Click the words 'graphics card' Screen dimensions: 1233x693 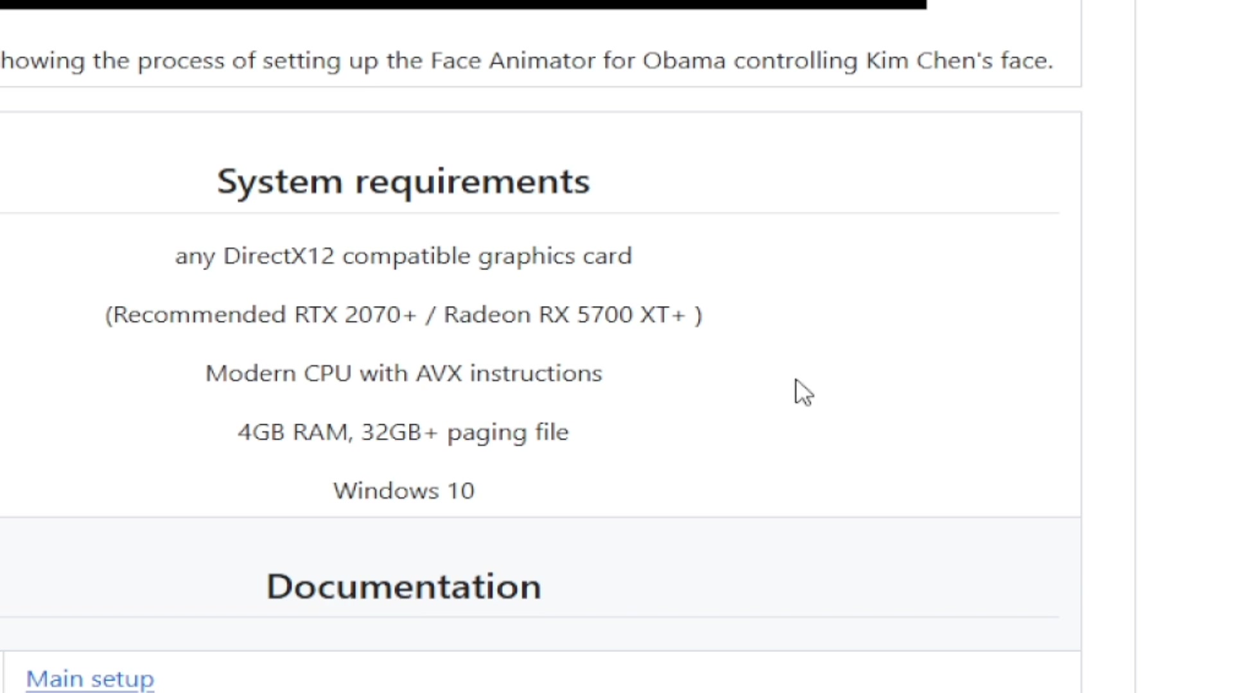(555, 256)
